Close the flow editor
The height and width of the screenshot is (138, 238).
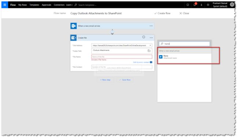(x=184, y=13)
